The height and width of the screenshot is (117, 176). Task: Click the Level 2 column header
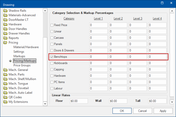[118, 18]
